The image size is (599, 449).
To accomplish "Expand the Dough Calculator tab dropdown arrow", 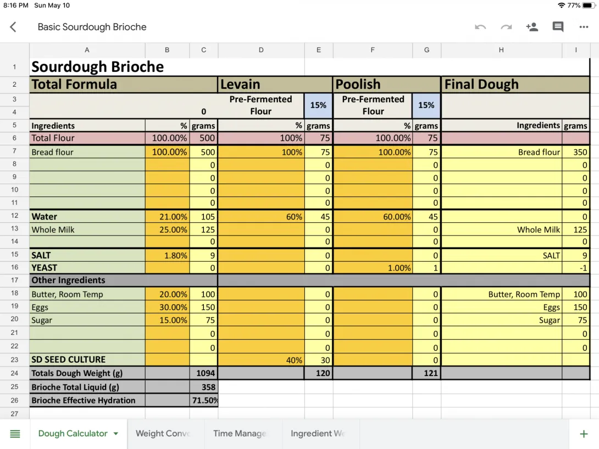I will [116, 434].
